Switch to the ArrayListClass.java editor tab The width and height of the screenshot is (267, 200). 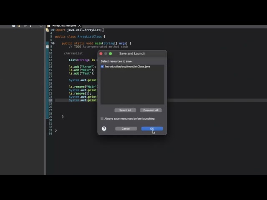click(64, 26)
